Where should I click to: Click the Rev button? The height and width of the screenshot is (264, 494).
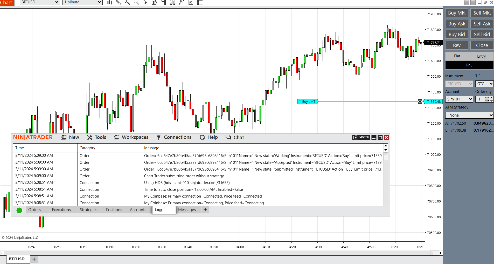pyautogui.click(x=457, y=45)
